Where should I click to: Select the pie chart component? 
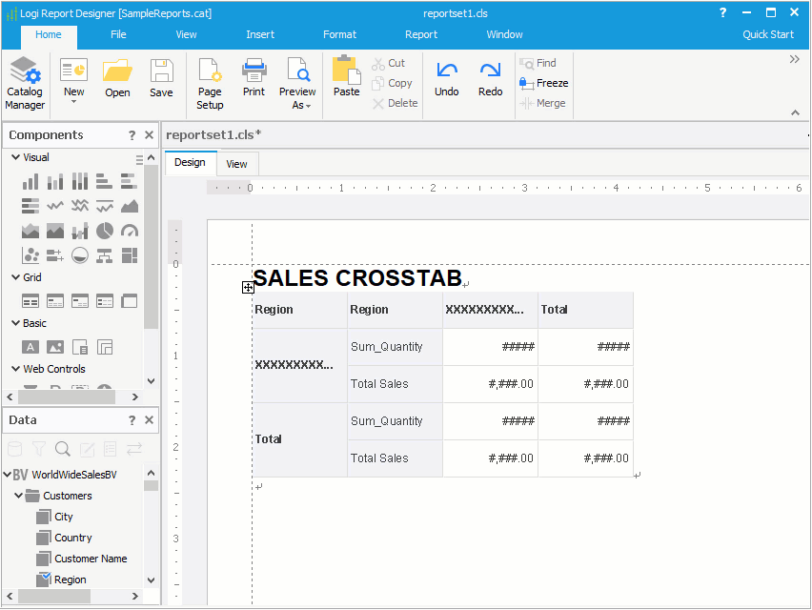(105, 231)
